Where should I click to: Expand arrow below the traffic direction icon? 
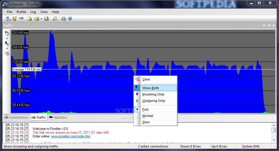(7, 48)
